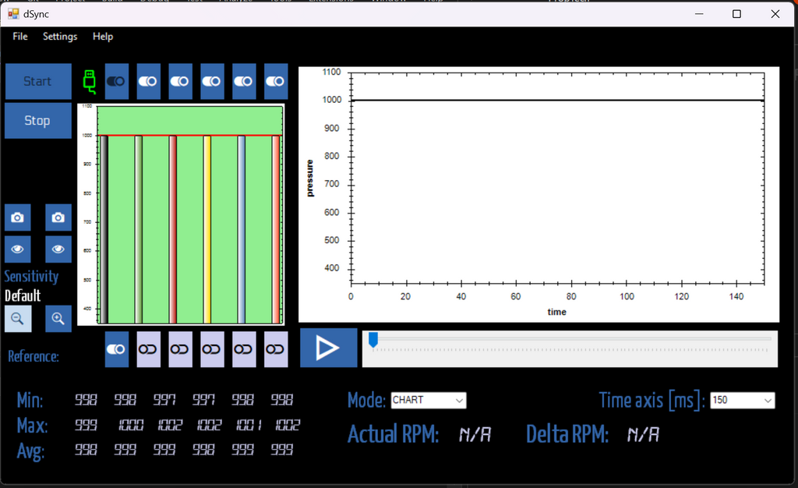Viewport: 798px width, 488px height.
Task: Toggle the last channel switch in top row
Action: 276,81
